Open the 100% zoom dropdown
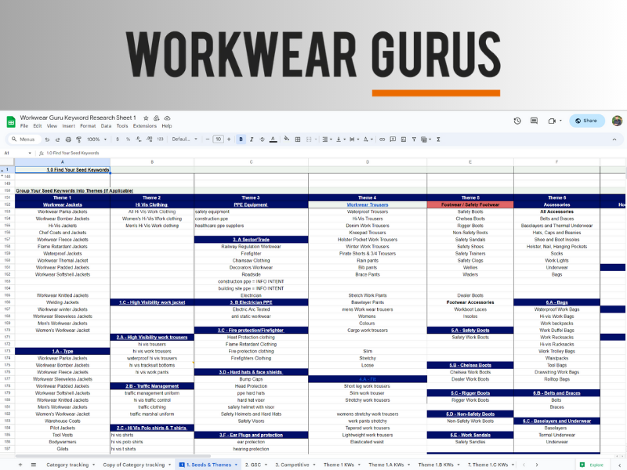The image size is (627, 470). pos(96,139)
